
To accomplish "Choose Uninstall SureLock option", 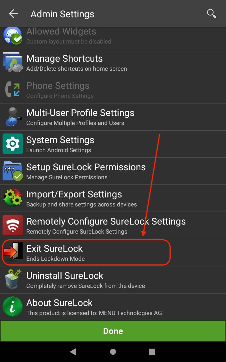I will (113, 280).
